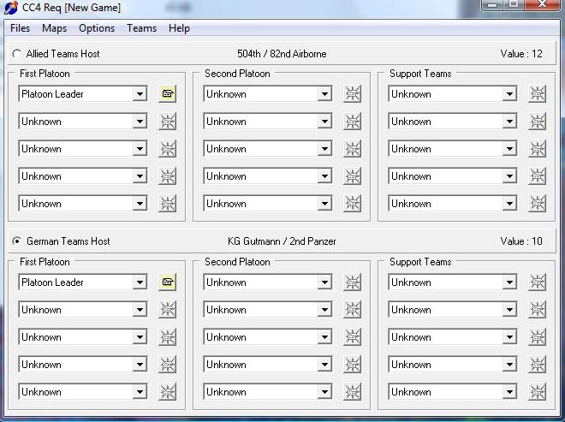The width and height of the screenshot is (565, 422).
Task: Click team icon in German First Platoon fifth row
Action: pos(167,392)
